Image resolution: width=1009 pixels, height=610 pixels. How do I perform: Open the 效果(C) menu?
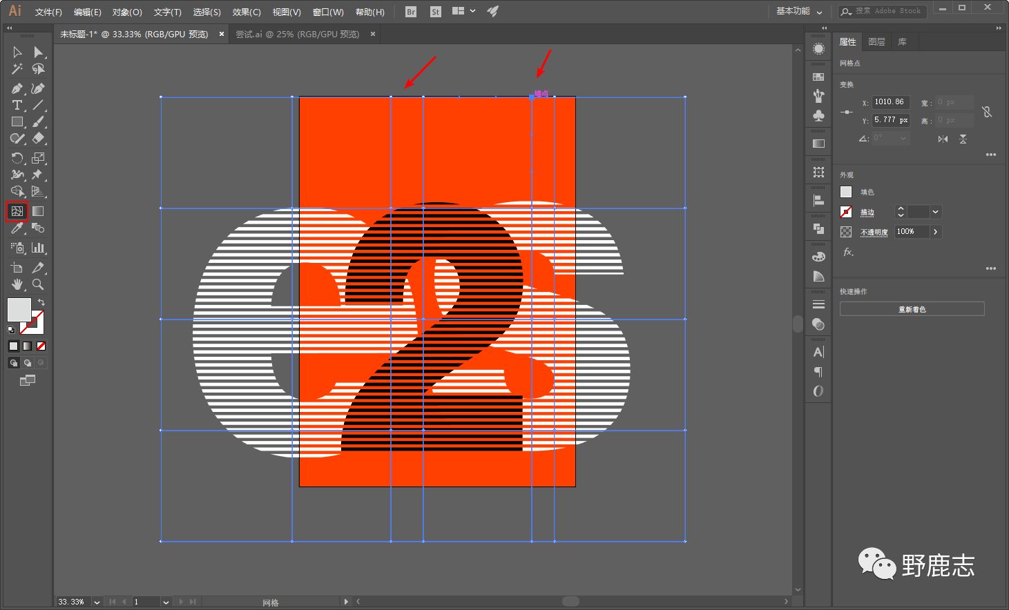click(246, 12)
